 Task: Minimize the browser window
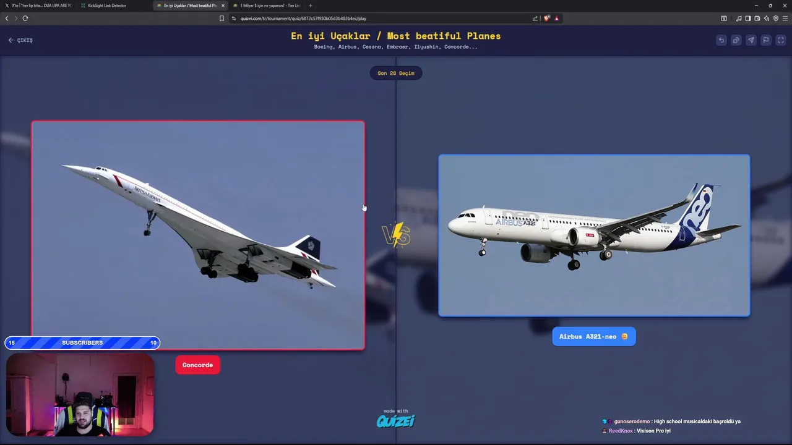point(755,6)
